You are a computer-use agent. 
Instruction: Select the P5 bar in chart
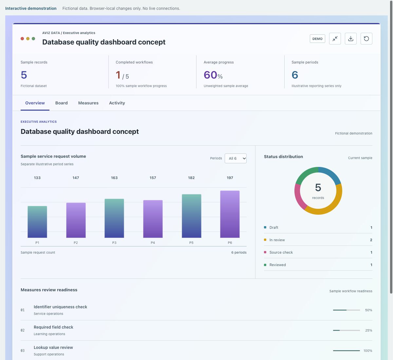coord(192,216)
